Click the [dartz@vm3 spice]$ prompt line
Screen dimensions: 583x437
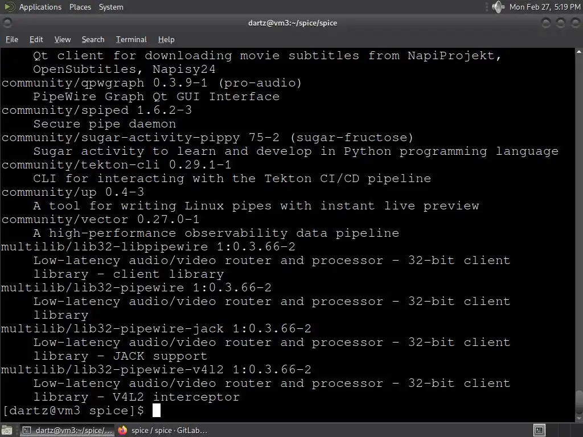(73, 411)
